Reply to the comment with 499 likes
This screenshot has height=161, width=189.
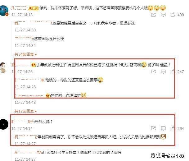pos(163,15)
